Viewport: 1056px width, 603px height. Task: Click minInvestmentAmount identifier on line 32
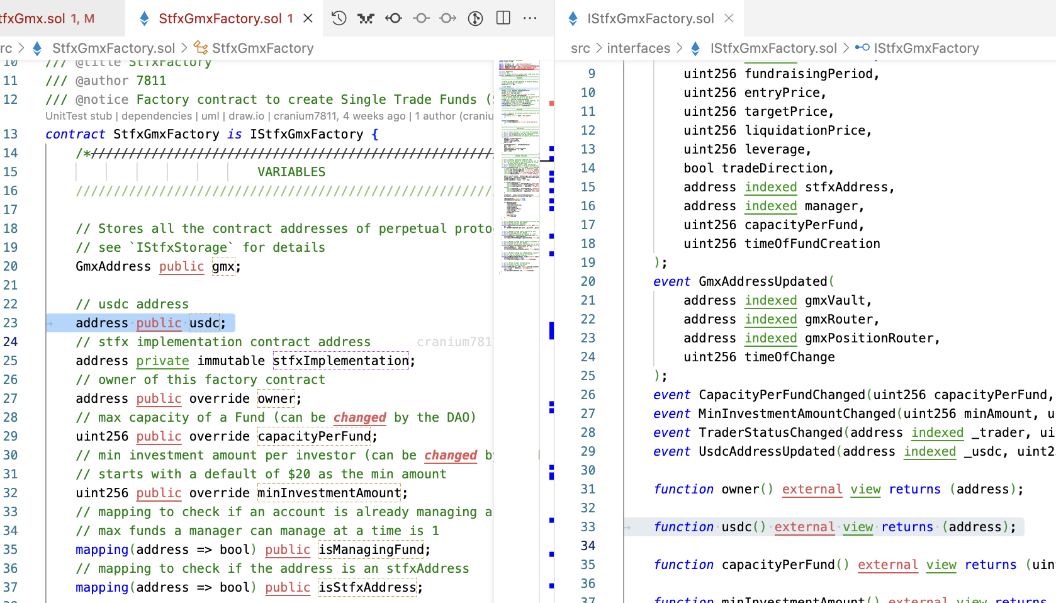point(329,493)
